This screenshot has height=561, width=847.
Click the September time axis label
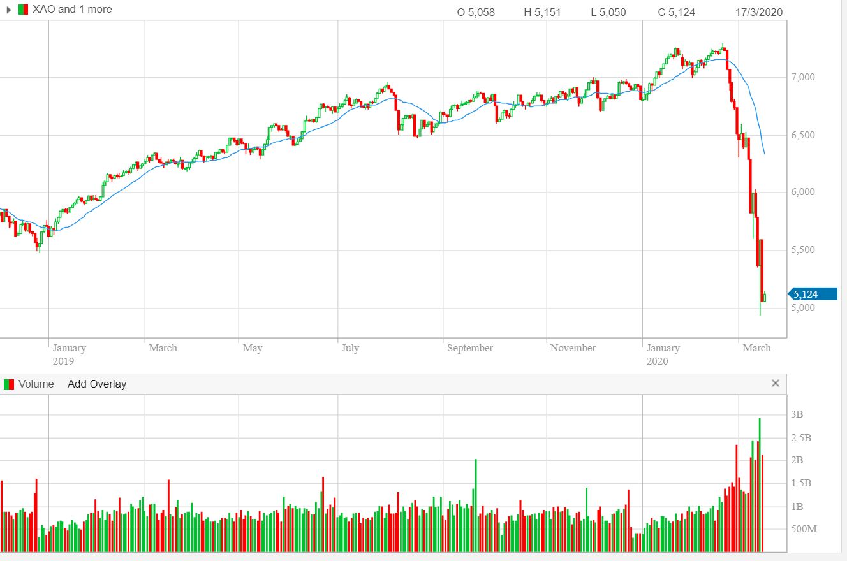470,348
